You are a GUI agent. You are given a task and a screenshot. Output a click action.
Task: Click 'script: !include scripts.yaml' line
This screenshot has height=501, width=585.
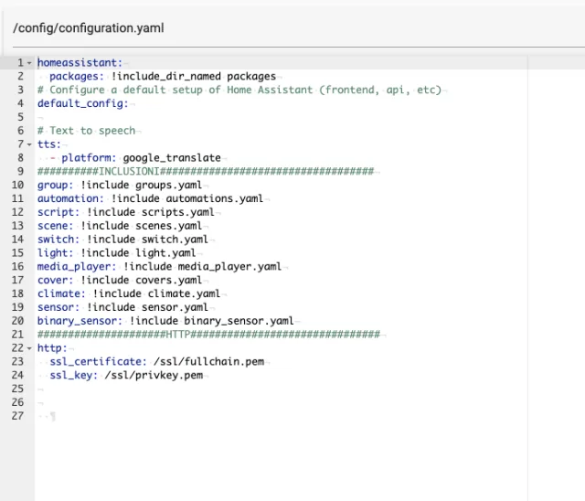pos(126,212)
